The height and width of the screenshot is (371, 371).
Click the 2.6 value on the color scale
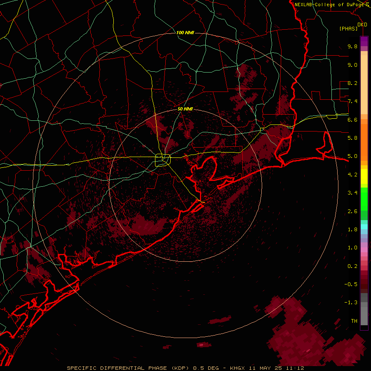pos(352,211)
